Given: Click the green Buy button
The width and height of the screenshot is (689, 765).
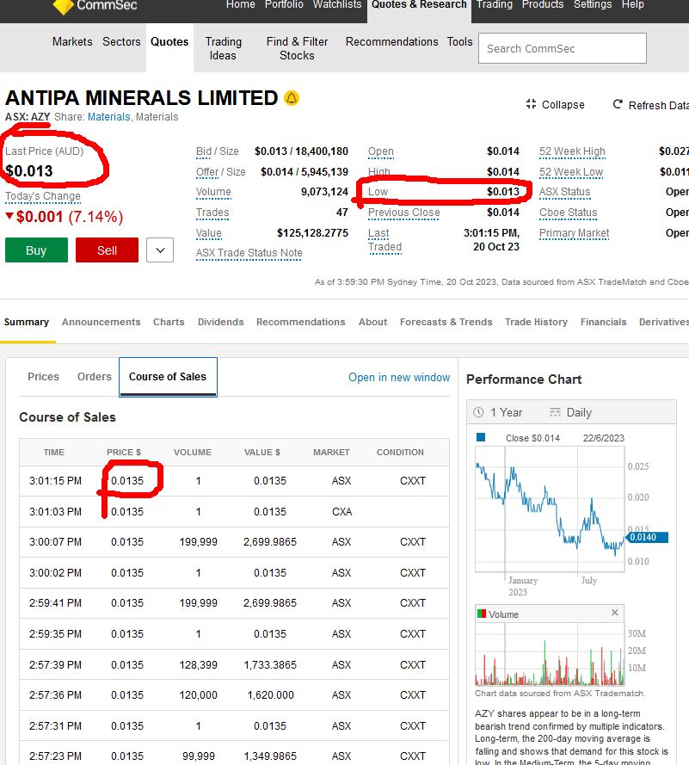Looking at the screenshot, I should pyautogui.click(x=37, y=250).
